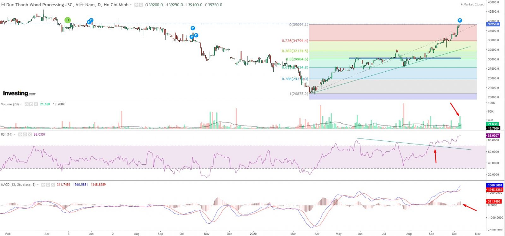Remove the MACD indicator

point(53,185)
